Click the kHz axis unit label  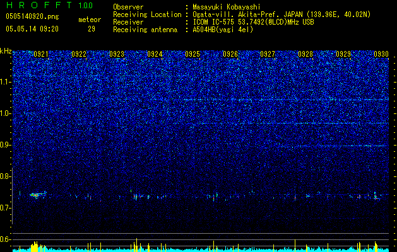coord(6,51)
